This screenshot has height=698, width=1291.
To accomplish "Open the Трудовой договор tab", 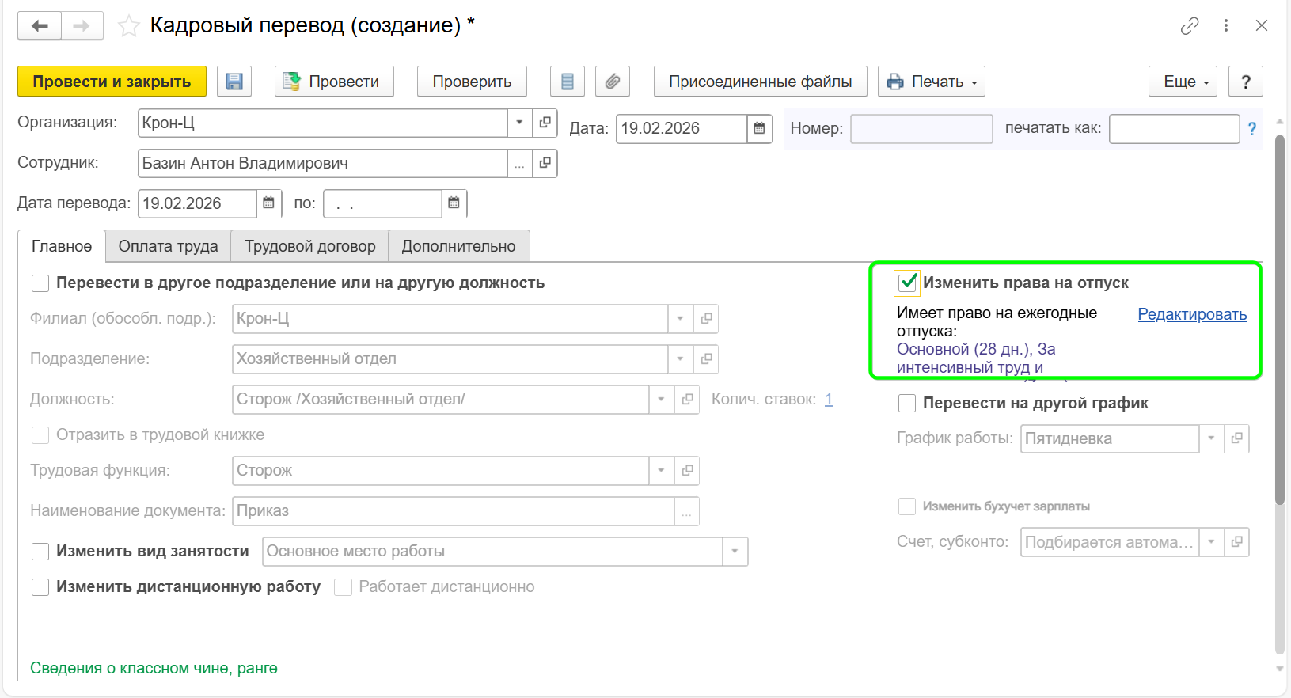I will tap(309, 246).
